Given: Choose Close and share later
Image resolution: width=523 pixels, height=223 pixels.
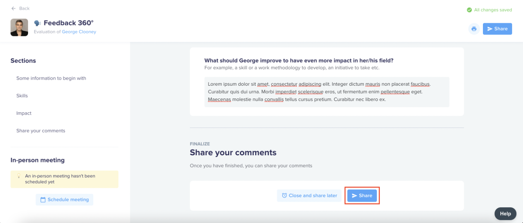Looking at the screenshot, I should 309,196.
